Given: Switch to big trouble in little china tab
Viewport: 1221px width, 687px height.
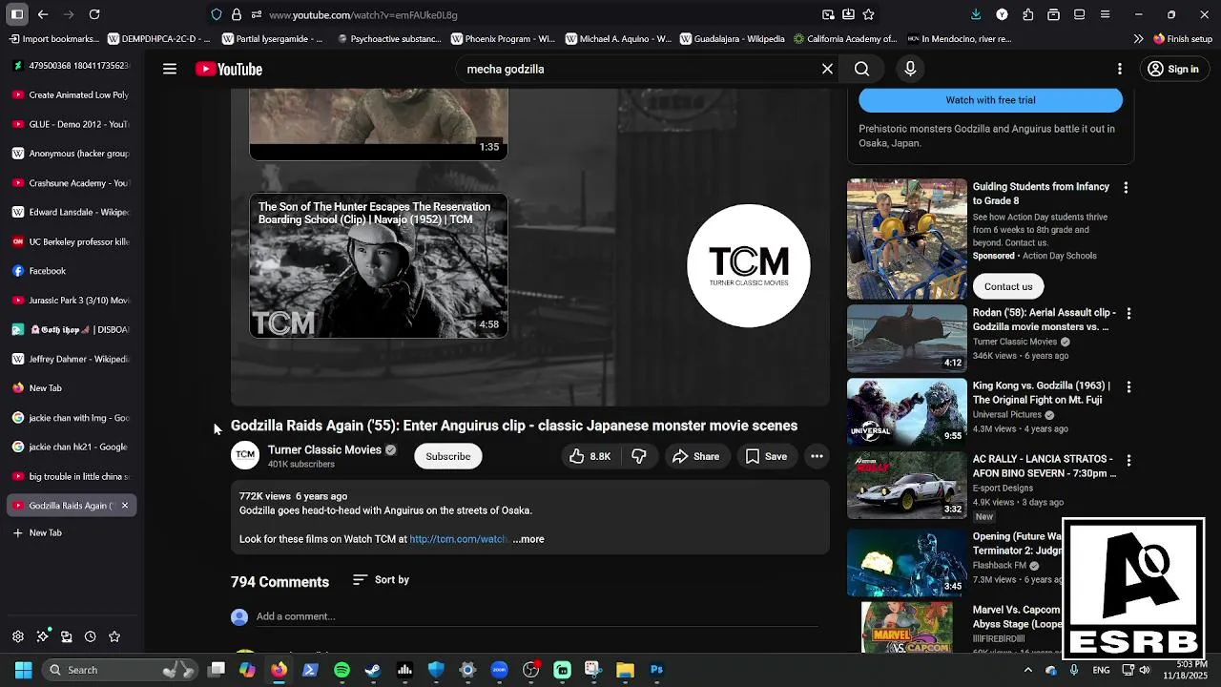Looking at the screenshot, I should (x=72, y=476).
